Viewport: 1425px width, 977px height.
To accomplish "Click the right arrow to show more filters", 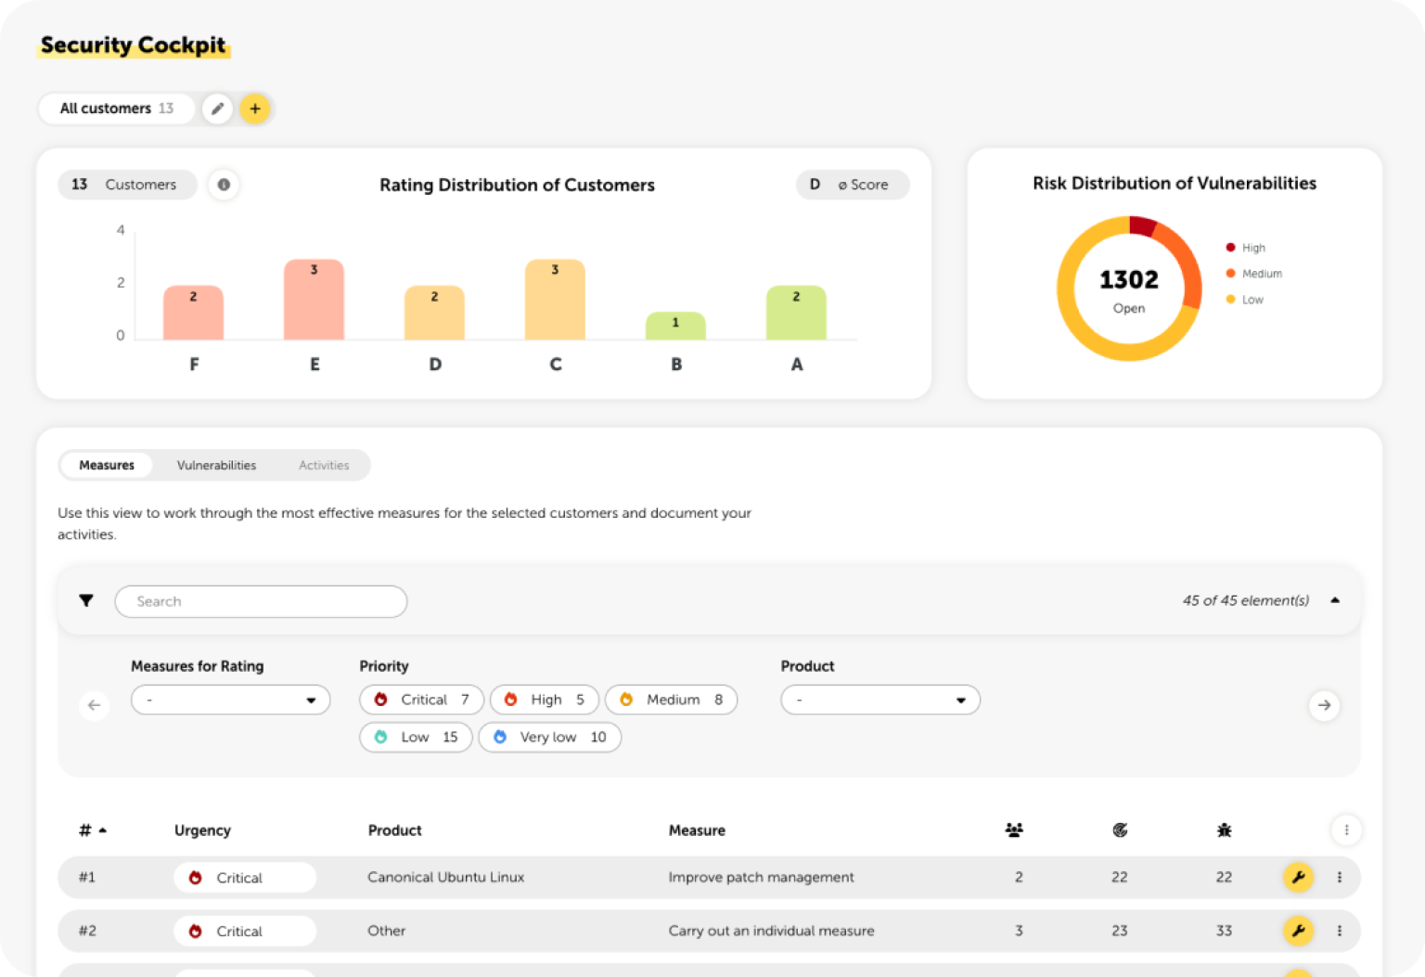I will click(1324, 705).
